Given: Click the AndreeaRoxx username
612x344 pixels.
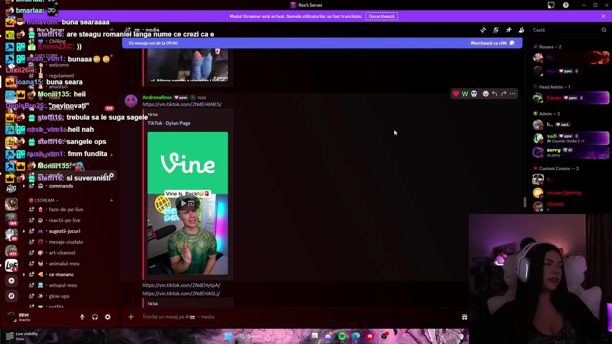Looking at the screenshot, I should [x=157, y=97].
